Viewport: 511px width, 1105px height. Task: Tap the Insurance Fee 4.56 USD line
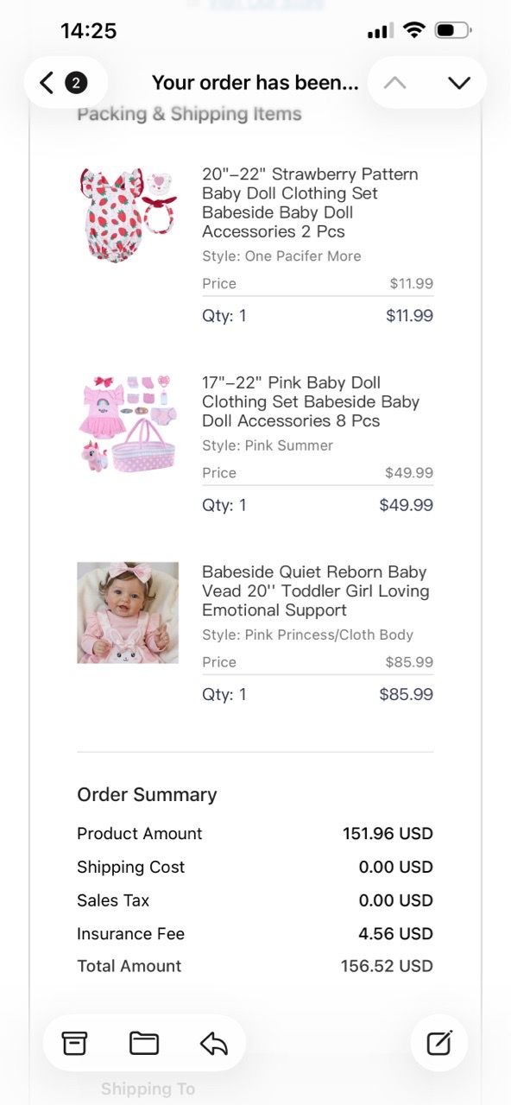tap(255, 933)
